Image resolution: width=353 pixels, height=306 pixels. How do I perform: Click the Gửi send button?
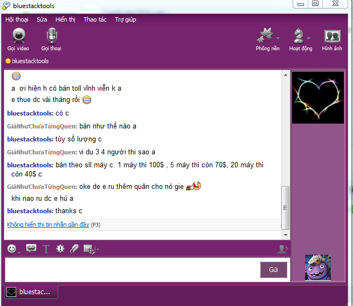[x=274, y=270]
